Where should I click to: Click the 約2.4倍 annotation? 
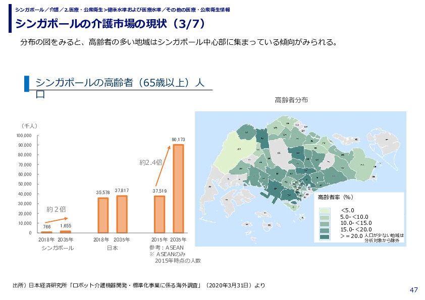(x=151, y=162)
